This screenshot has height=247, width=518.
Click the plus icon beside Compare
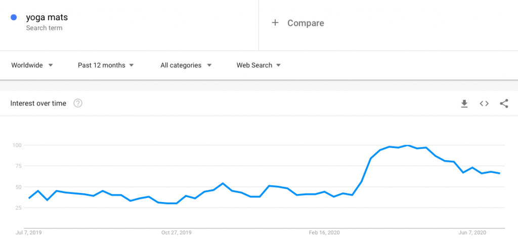(275, 23)
